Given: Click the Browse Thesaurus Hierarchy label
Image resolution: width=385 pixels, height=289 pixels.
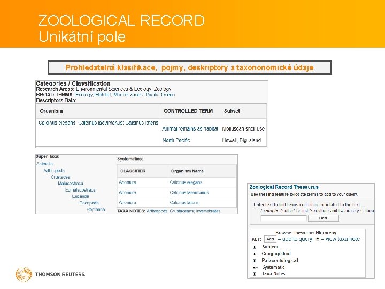Looking at the screenshot, I should click(306, 233).
